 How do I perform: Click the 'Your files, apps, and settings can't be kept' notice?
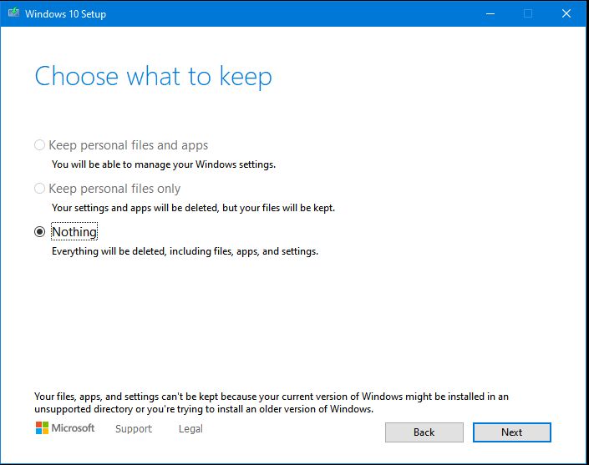pos(272,402)
